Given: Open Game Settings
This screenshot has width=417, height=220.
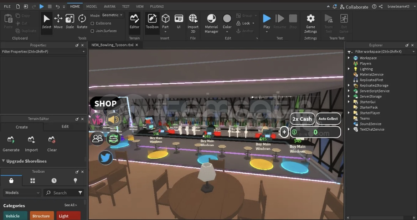Looking at the screenshot, I should 311,23.
